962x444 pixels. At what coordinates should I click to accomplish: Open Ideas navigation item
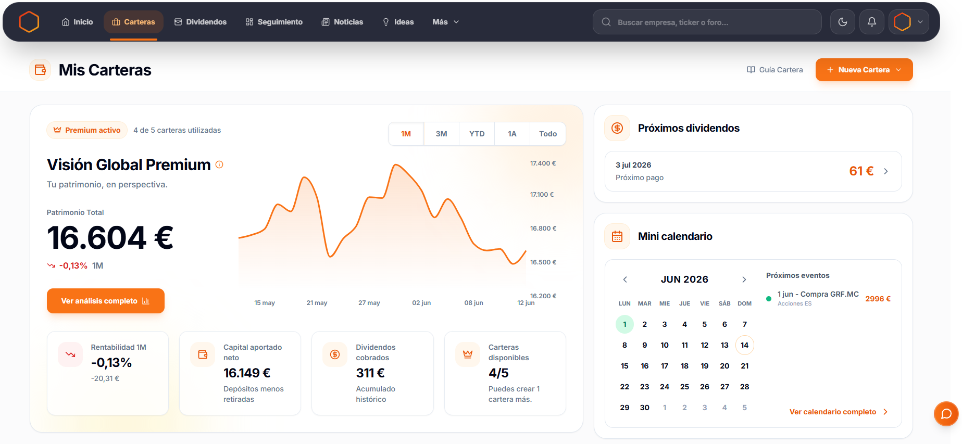[x=398, y=22]
